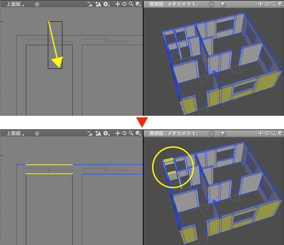Click the camera selection icon in the lower 上面図 header
This screenshot has height=245, width=284.
90,133
